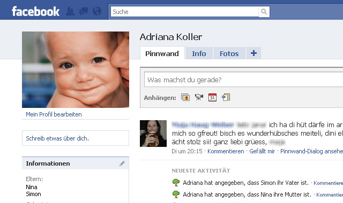
Task: Click the Adriana Koller profile name
Action: 171,37
